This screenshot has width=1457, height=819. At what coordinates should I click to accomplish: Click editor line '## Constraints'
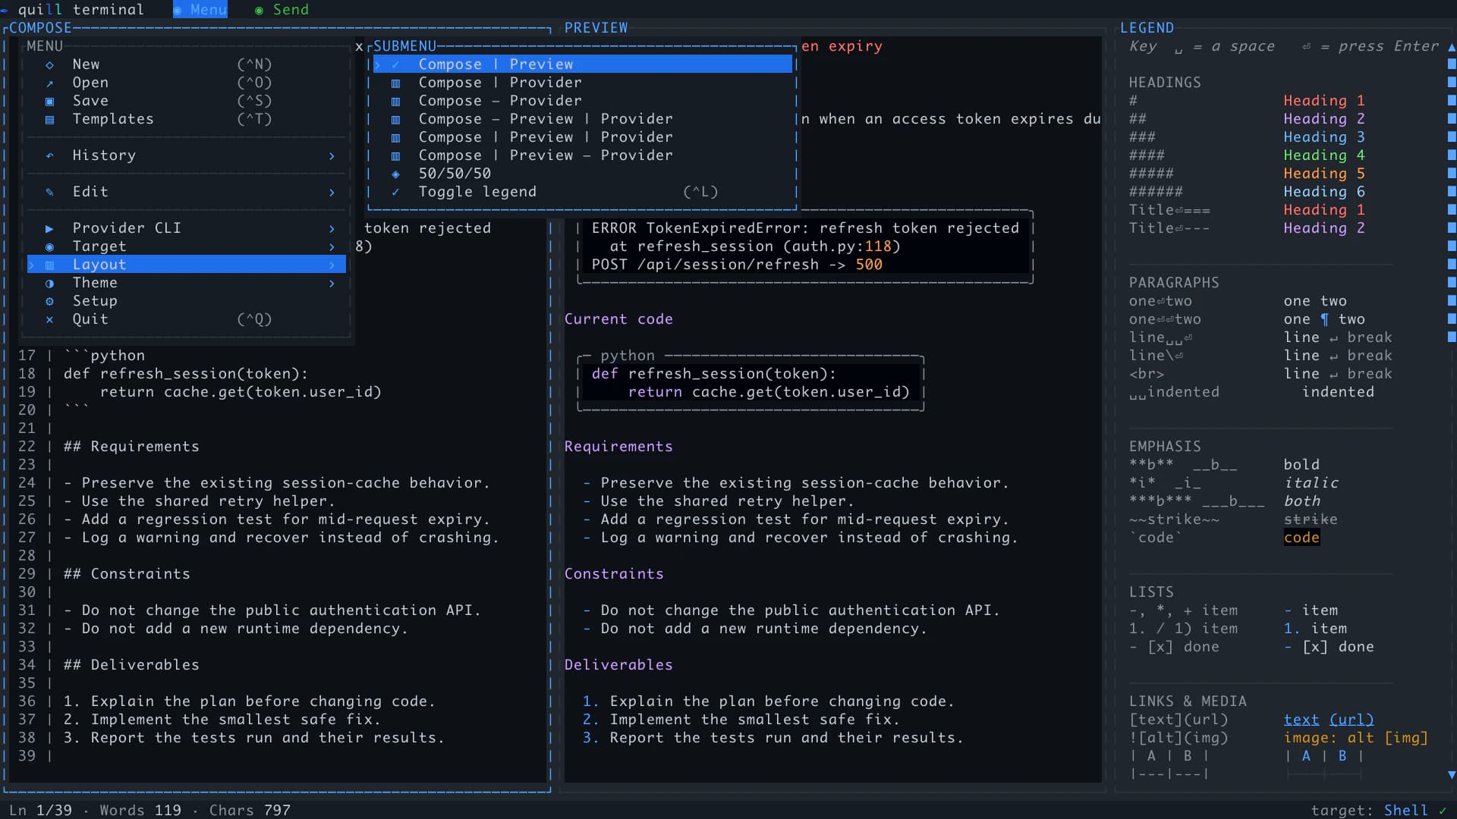[127, 574]
